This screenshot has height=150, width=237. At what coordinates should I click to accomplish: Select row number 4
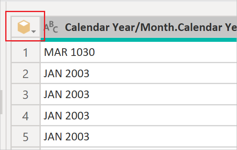click(25, 116)
